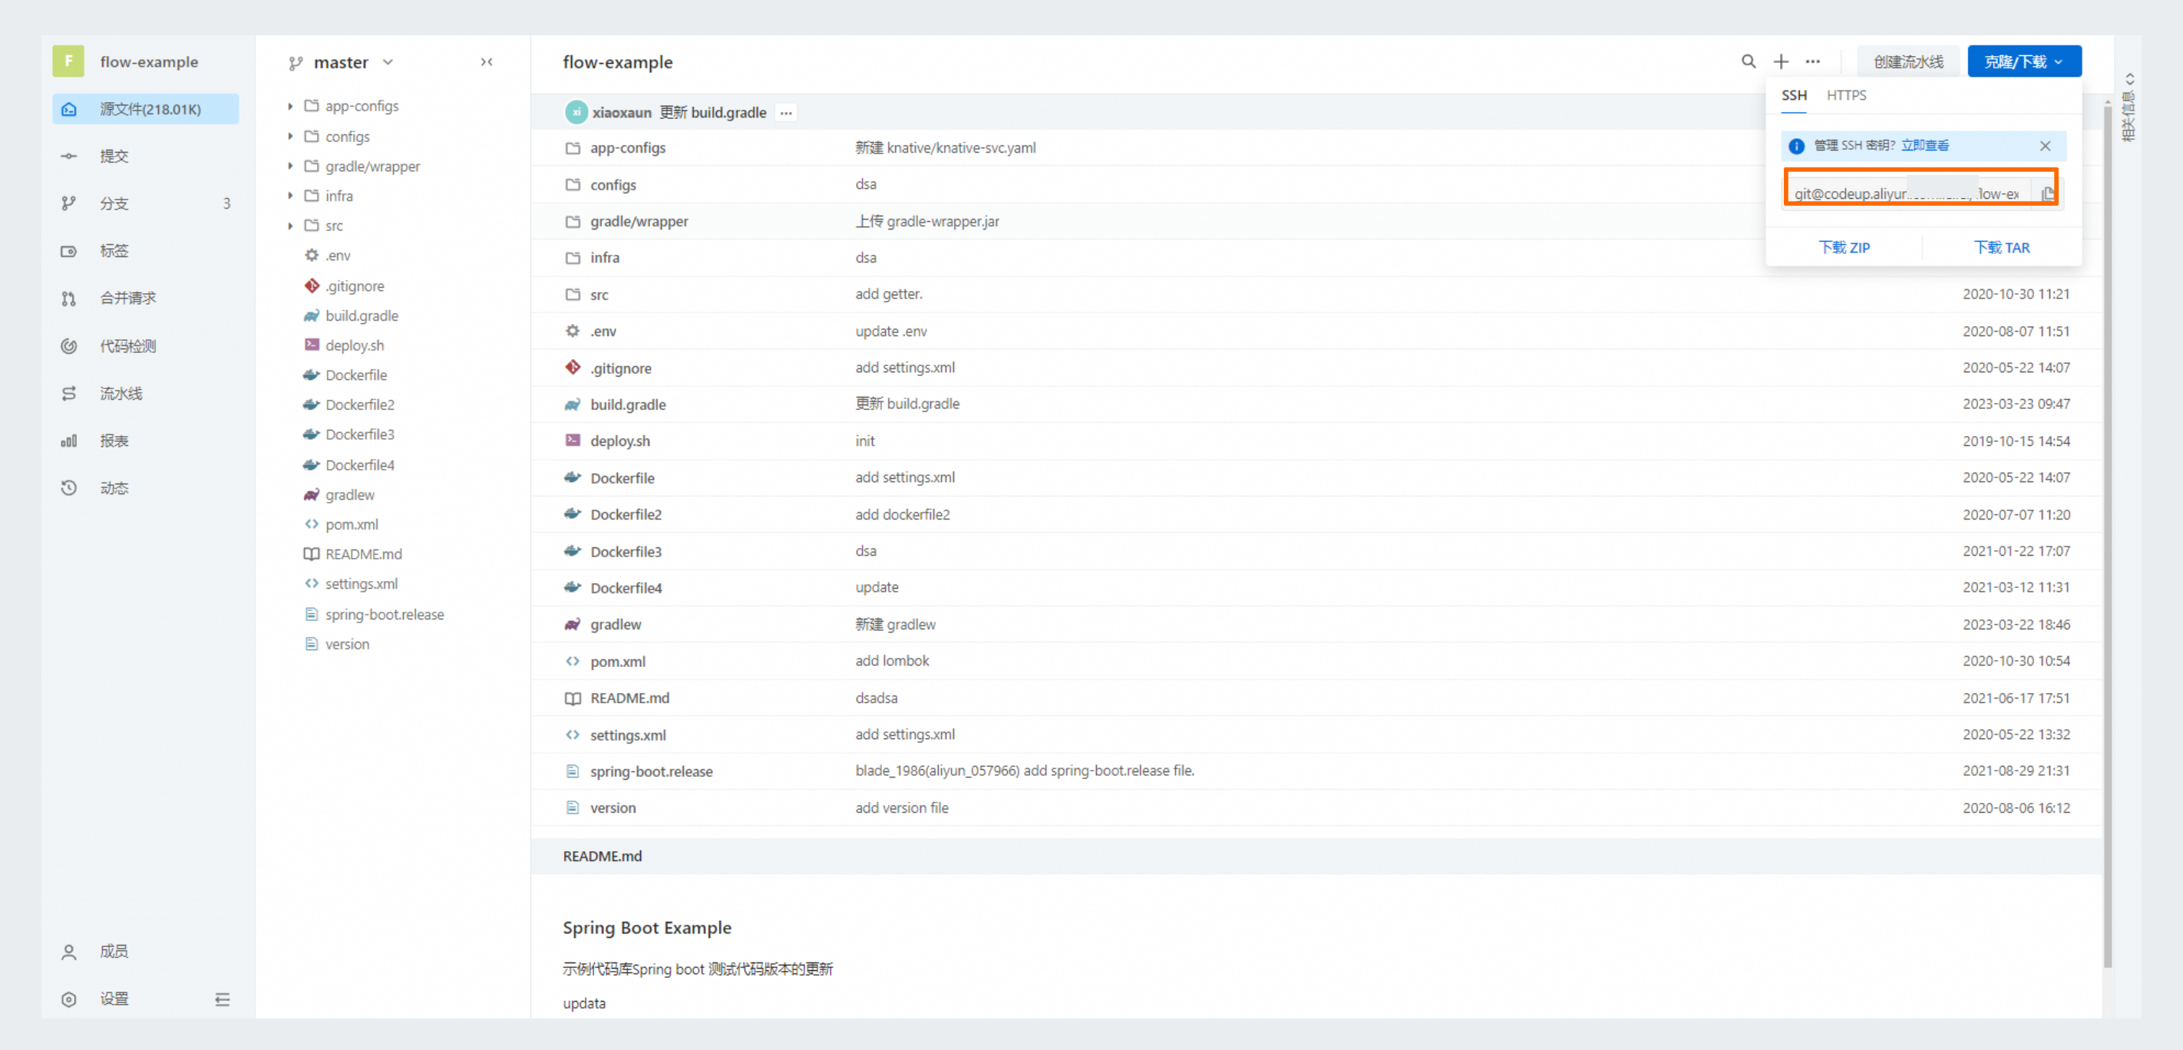
Task: Click 下载 ZIP download link
Action: pyautogui.click(x=1843, y=247)
